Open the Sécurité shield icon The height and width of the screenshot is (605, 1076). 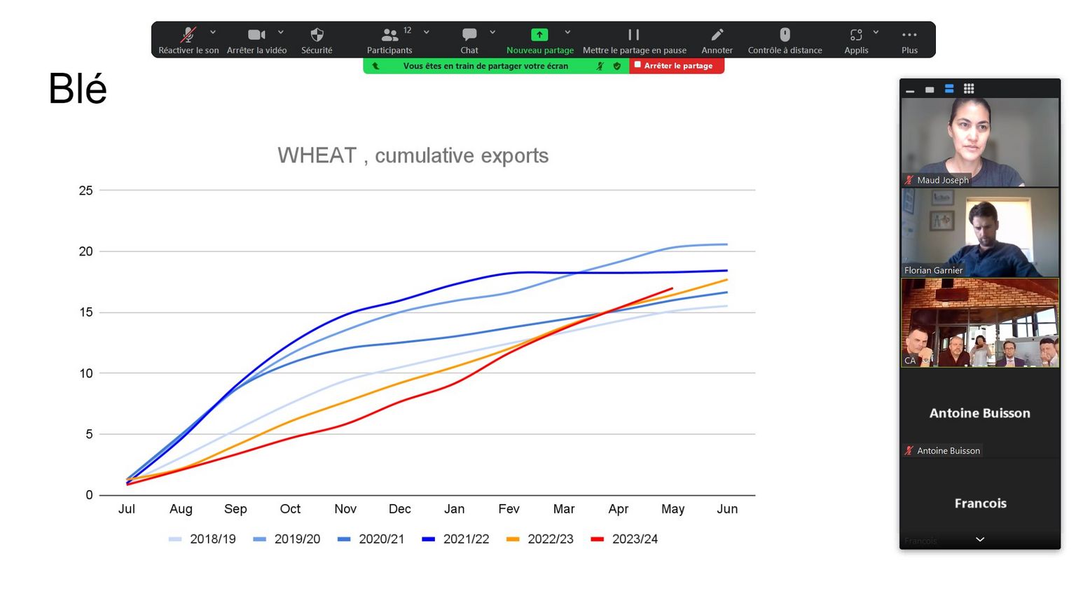tap(317, 35)
